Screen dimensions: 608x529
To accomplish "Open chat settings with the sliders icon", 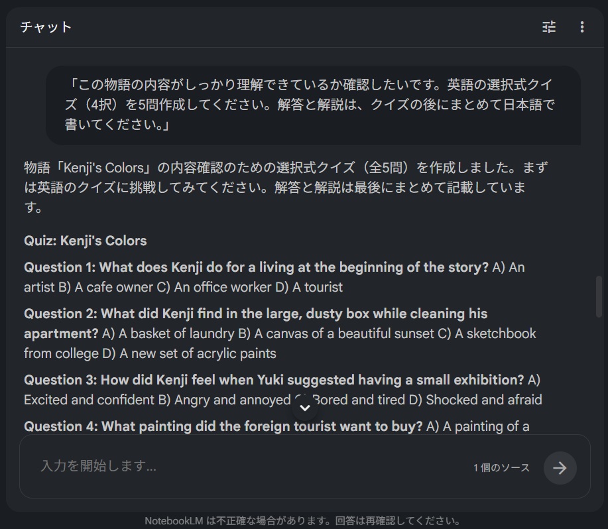I will (x=548, y=27).
